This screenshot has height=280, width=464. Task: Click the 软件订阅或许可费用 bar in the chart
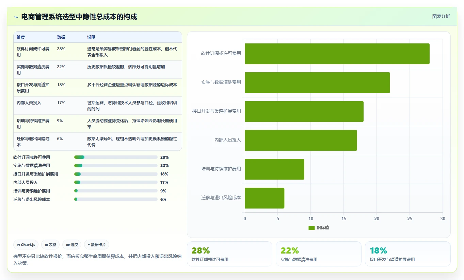337,54
